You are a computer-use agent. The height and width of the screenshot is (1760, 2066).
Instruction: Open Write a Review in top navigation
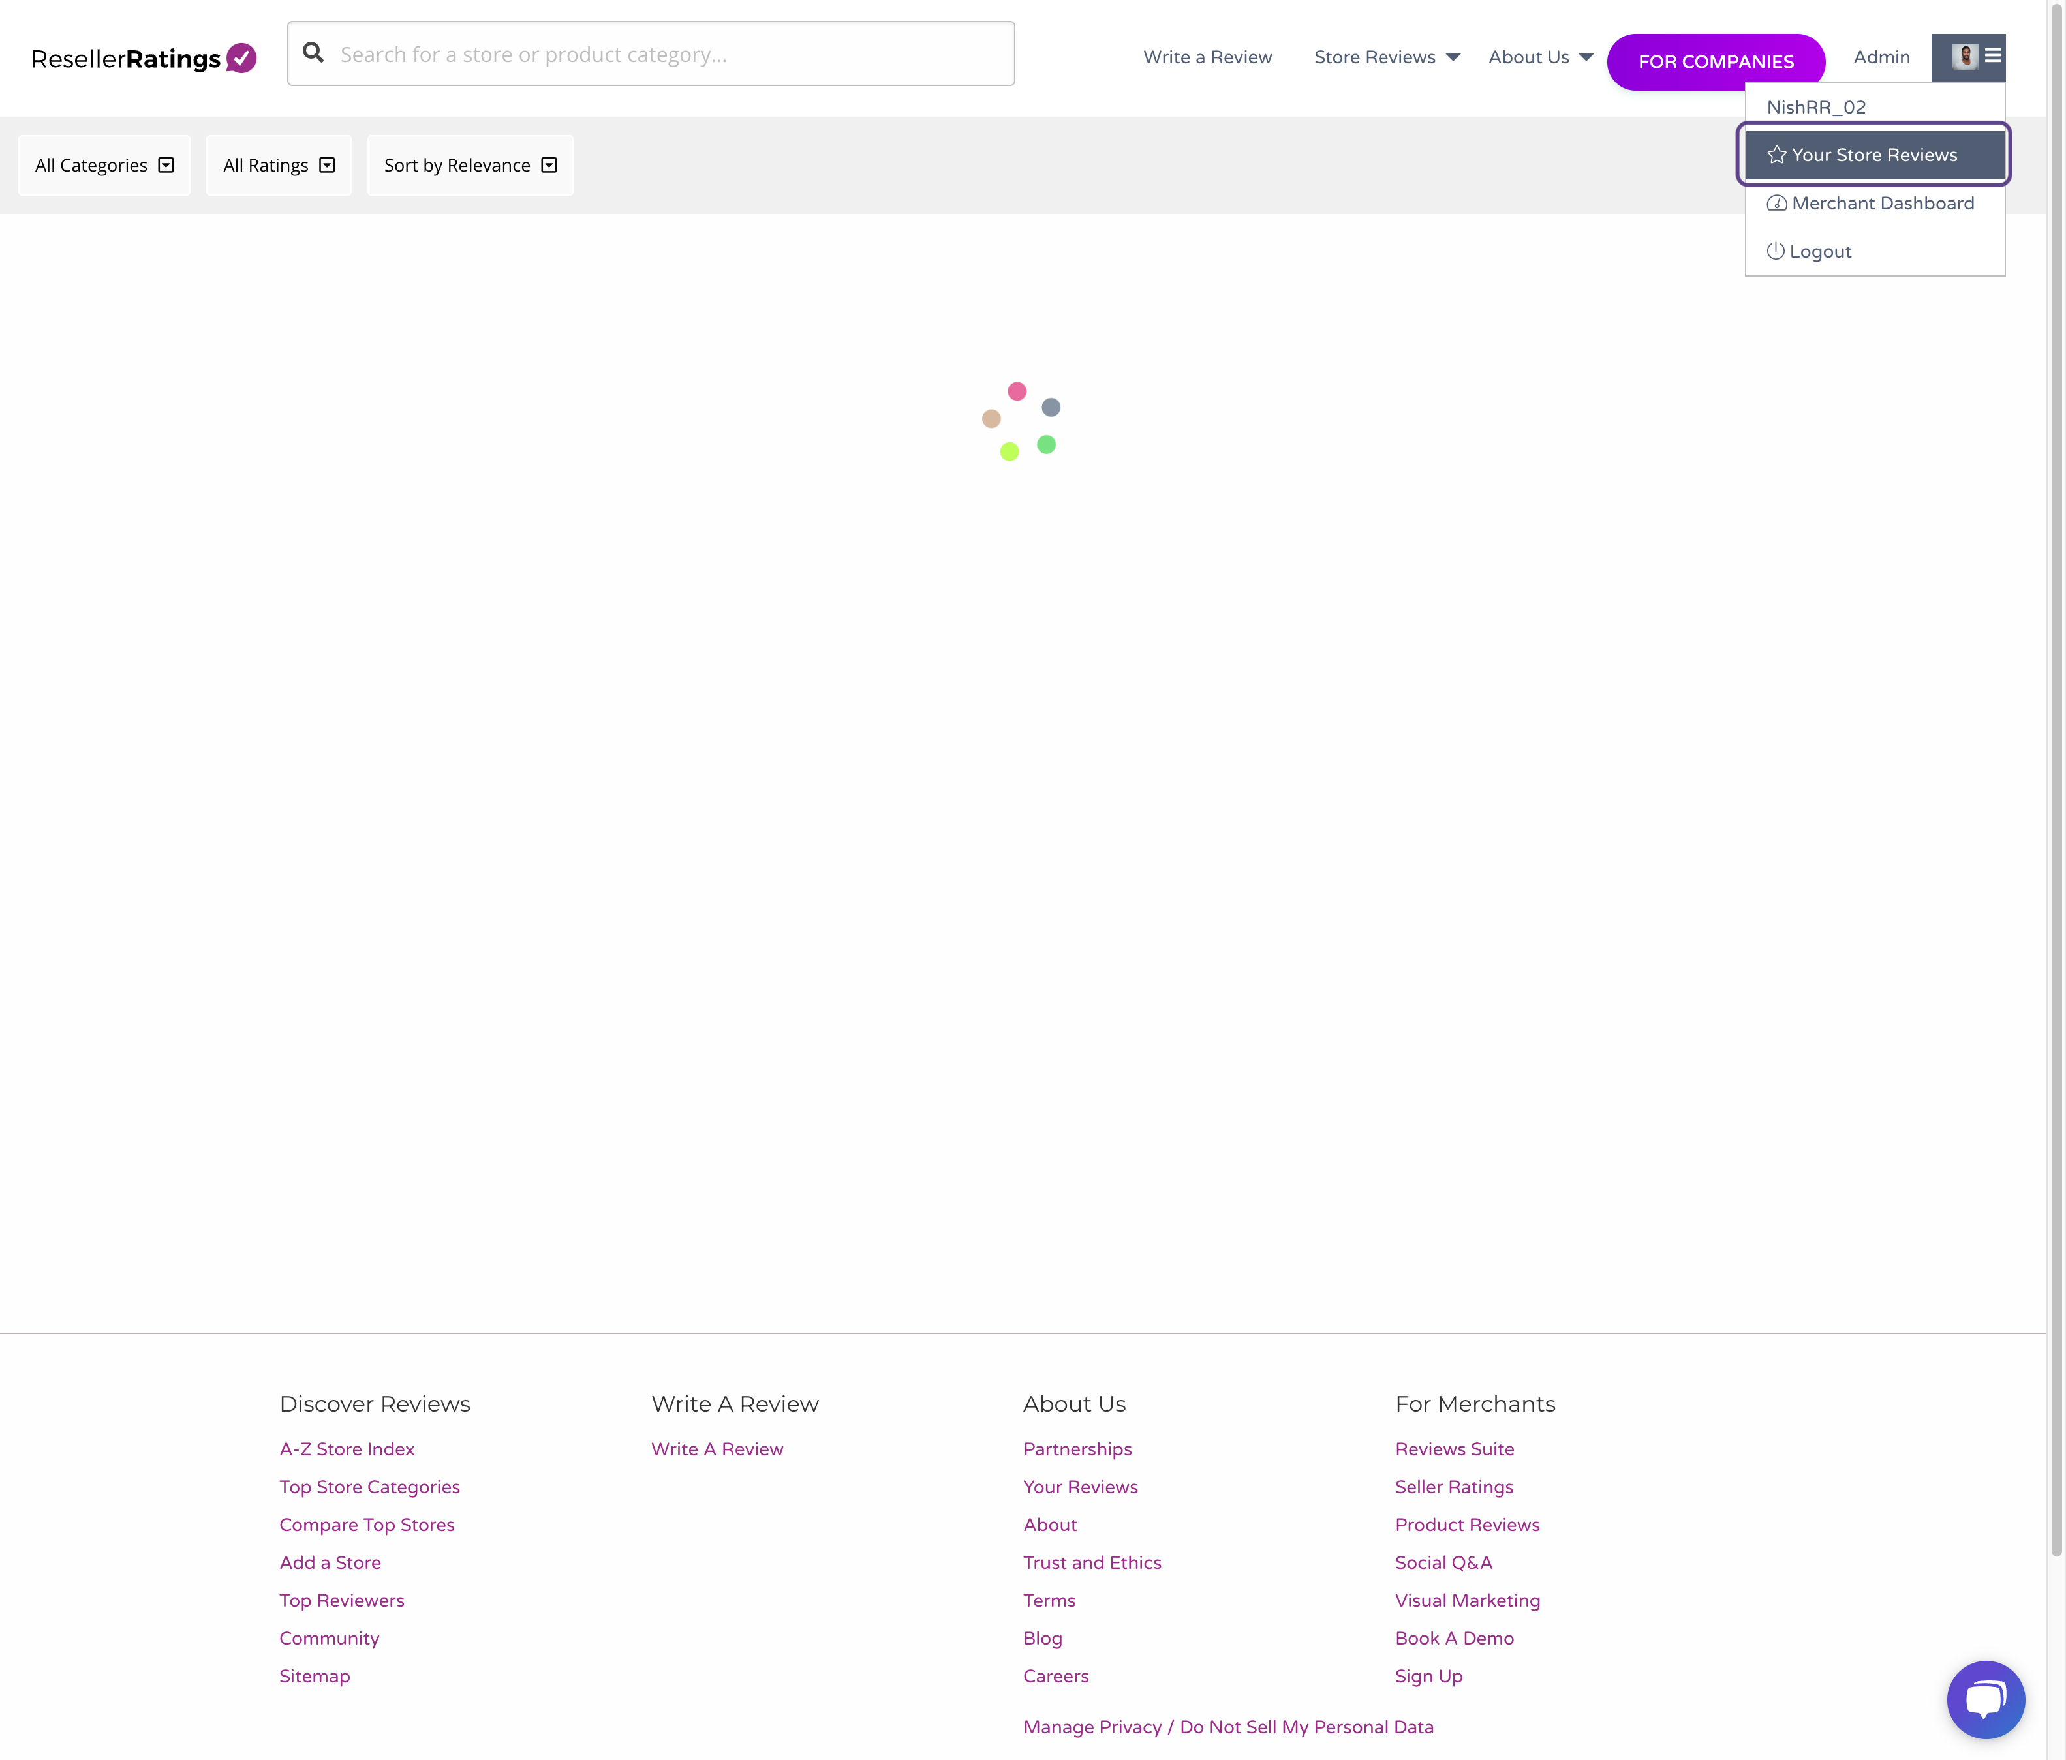tap(1207, 57)
